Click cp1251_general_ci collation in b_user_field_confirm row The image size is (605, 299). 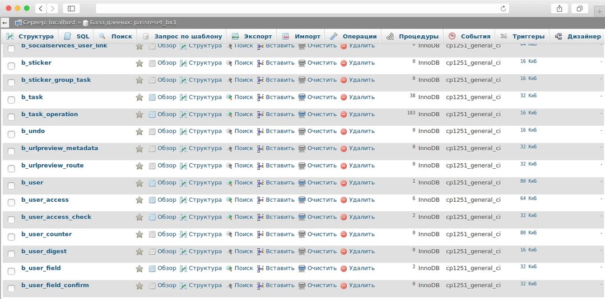click(x=473, y=286)
